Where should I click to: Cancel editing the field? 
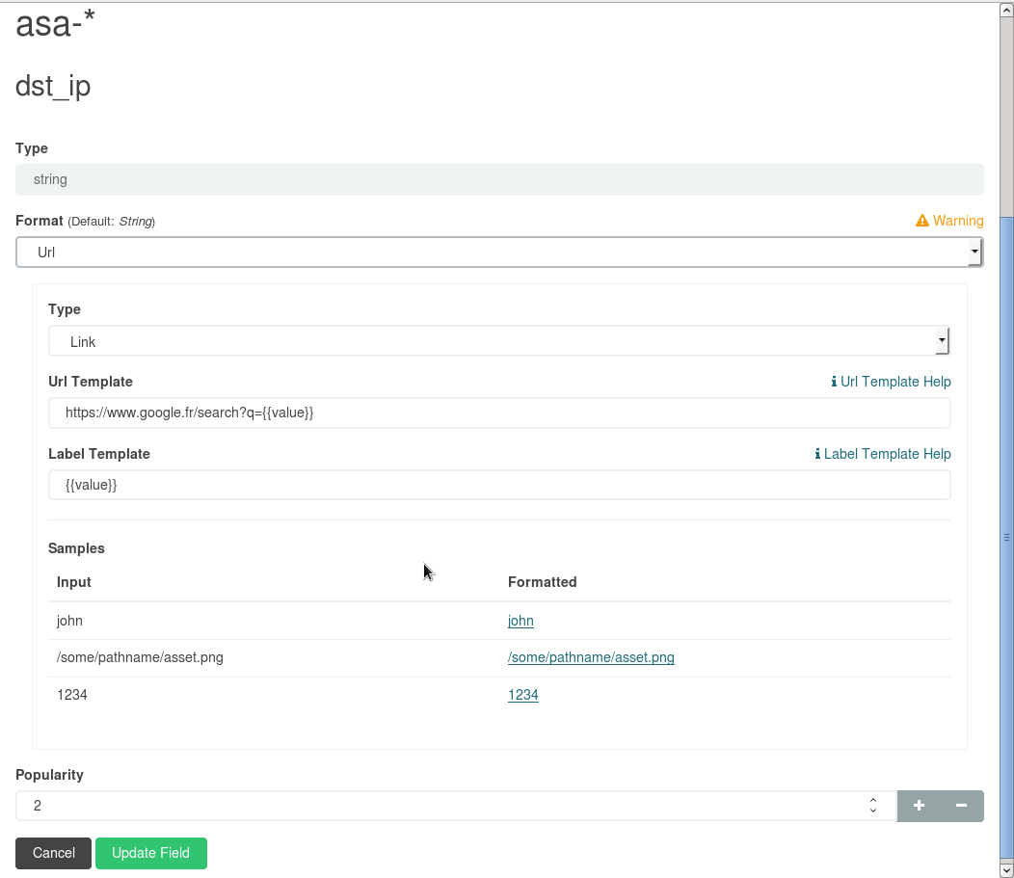pyautogui.click(x=53, y=853)
